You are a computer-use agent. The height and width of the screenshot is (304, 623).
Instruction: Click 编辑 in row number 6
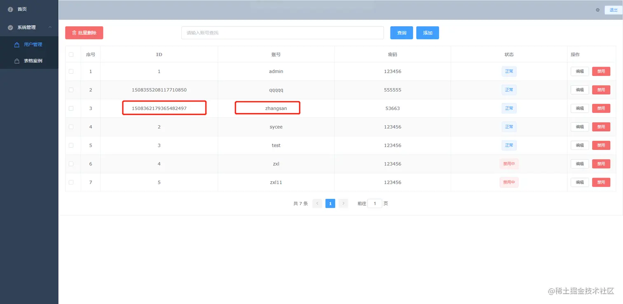coord(580,164)
